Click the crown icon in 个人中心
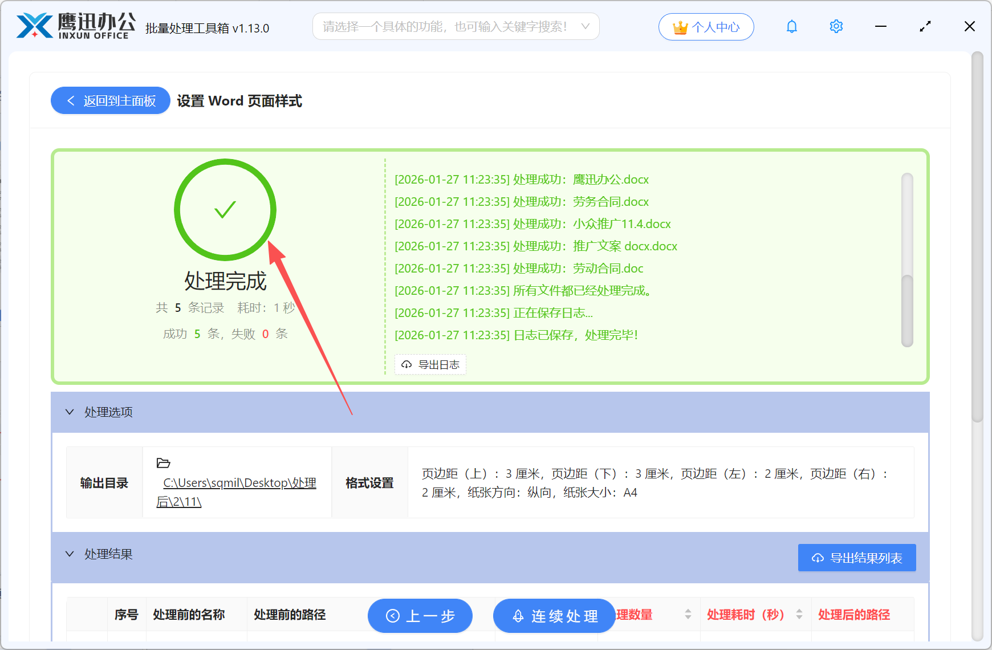Image resolution: width=992 pixels, height=650 pixels. (680, 26)
